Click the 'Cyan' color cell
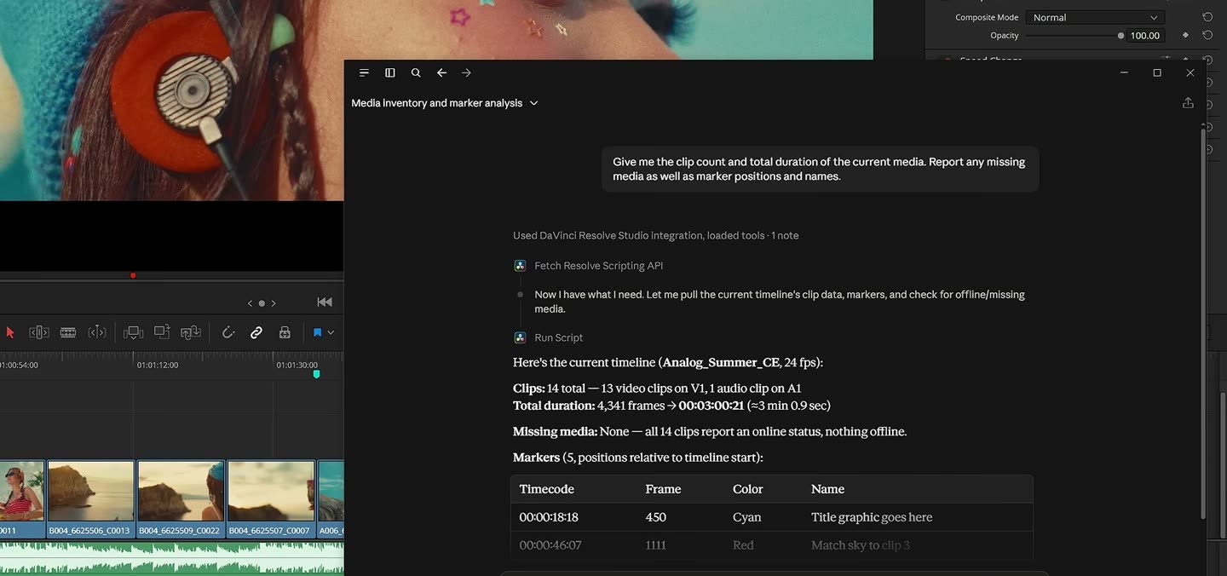Screen dimensions: 1227x576 tap(747, 517)
